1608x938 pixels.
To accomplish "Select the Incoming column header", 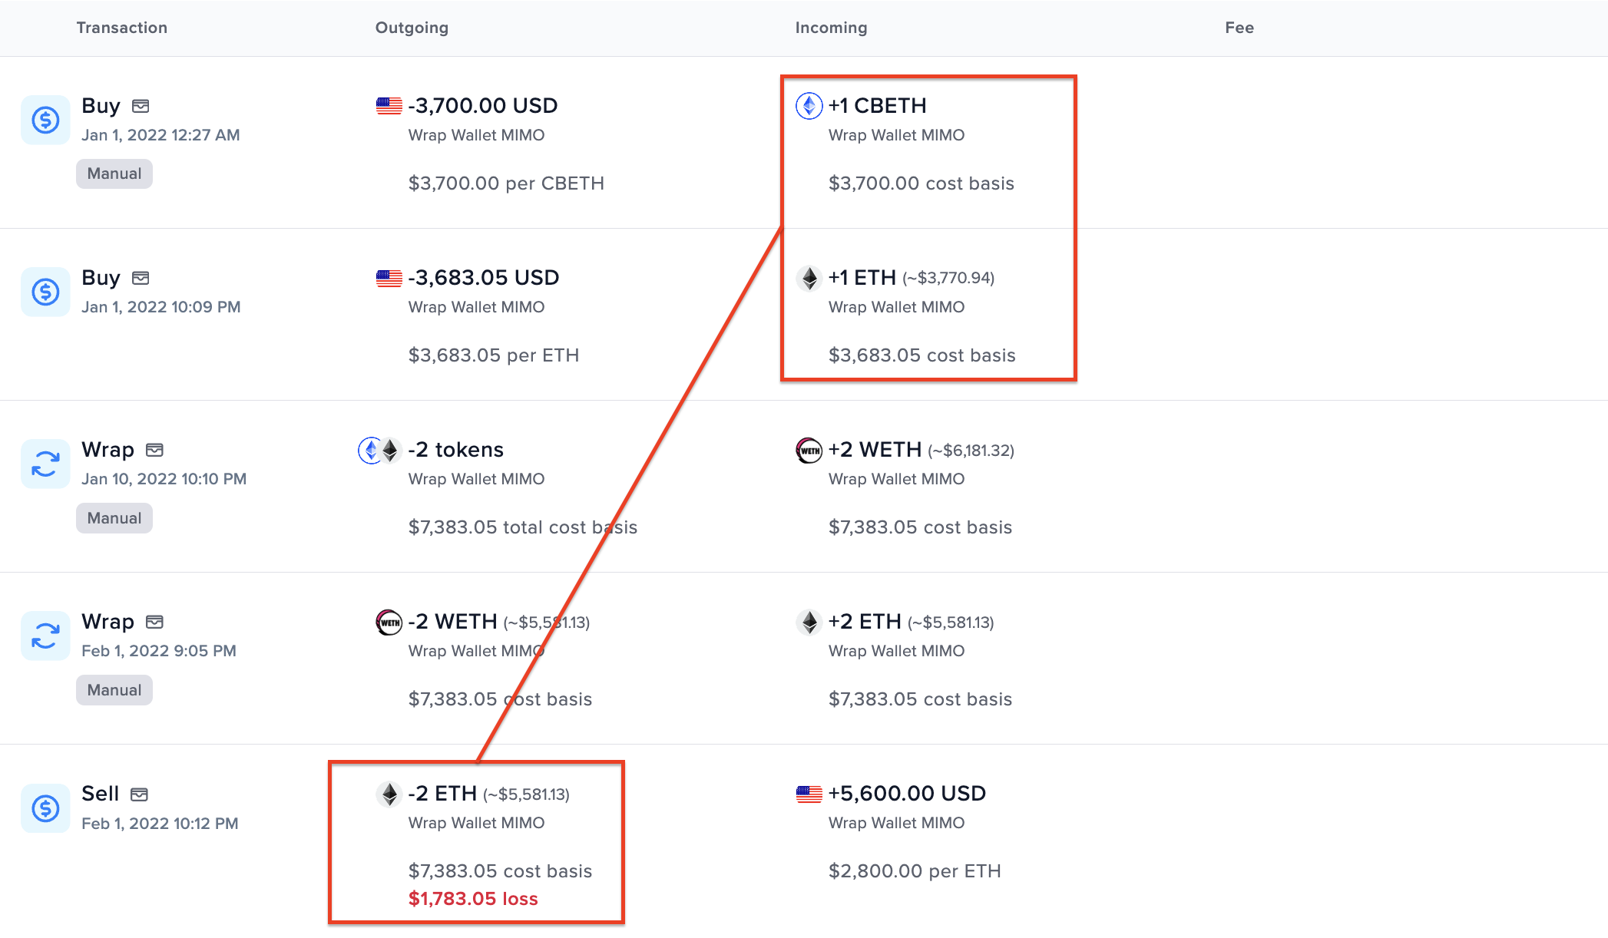I will (x=831, y=28).
